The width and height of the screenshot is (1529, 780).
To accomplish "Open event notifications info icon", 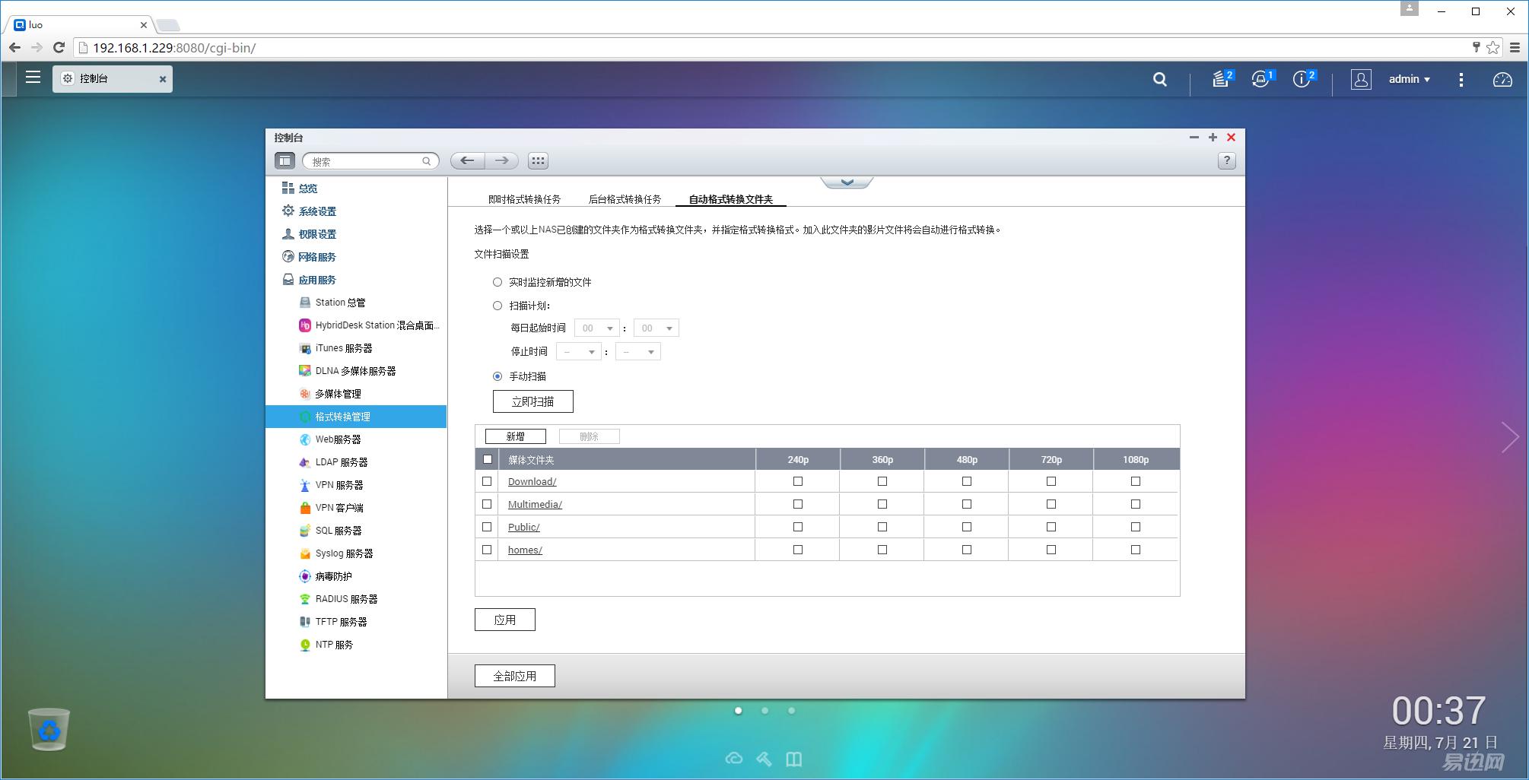I will pos(1302,79).
